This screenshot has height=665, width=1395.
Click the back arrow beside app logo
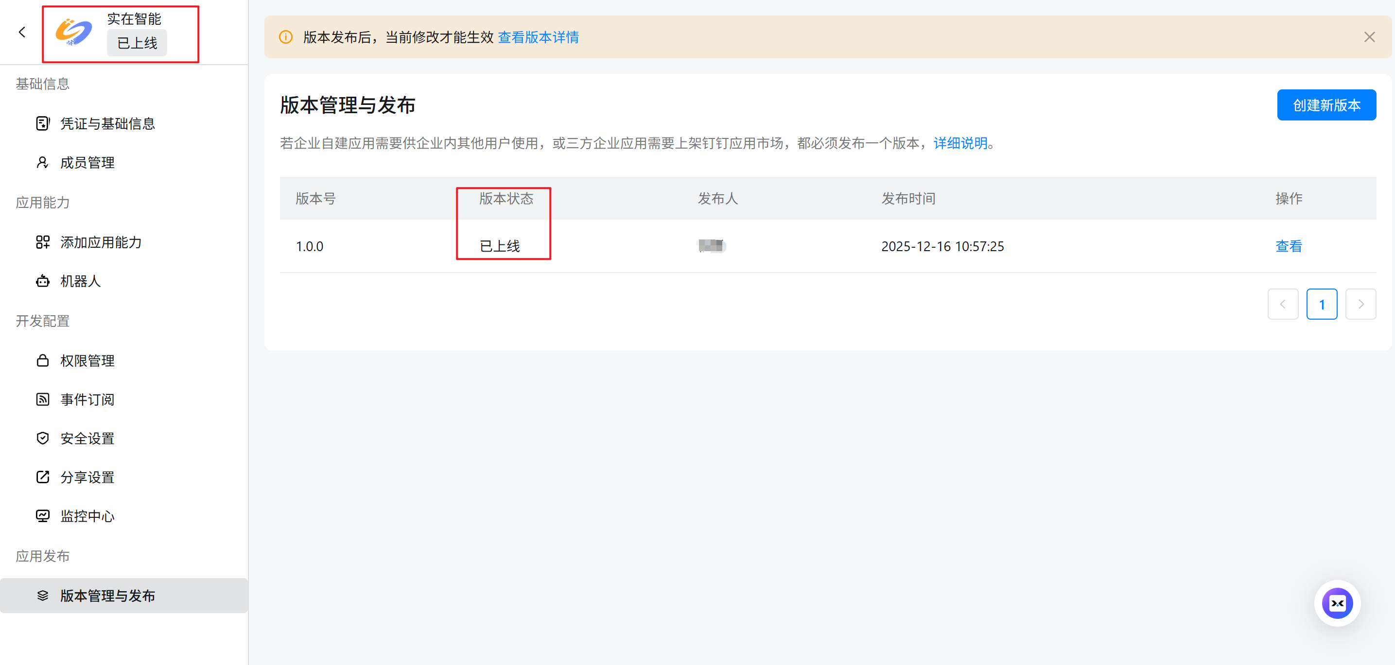(22, 33)
